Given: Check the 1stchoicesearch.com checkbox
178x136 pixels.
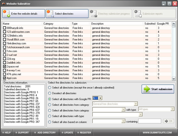Looking at the screenshot, I should pyautogui.click(x=4, y=47).
